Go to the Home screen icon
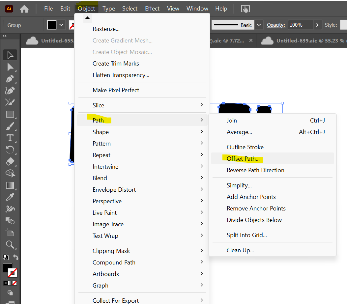This screenshot has height=304, width=347. click(x=24, y=9)
